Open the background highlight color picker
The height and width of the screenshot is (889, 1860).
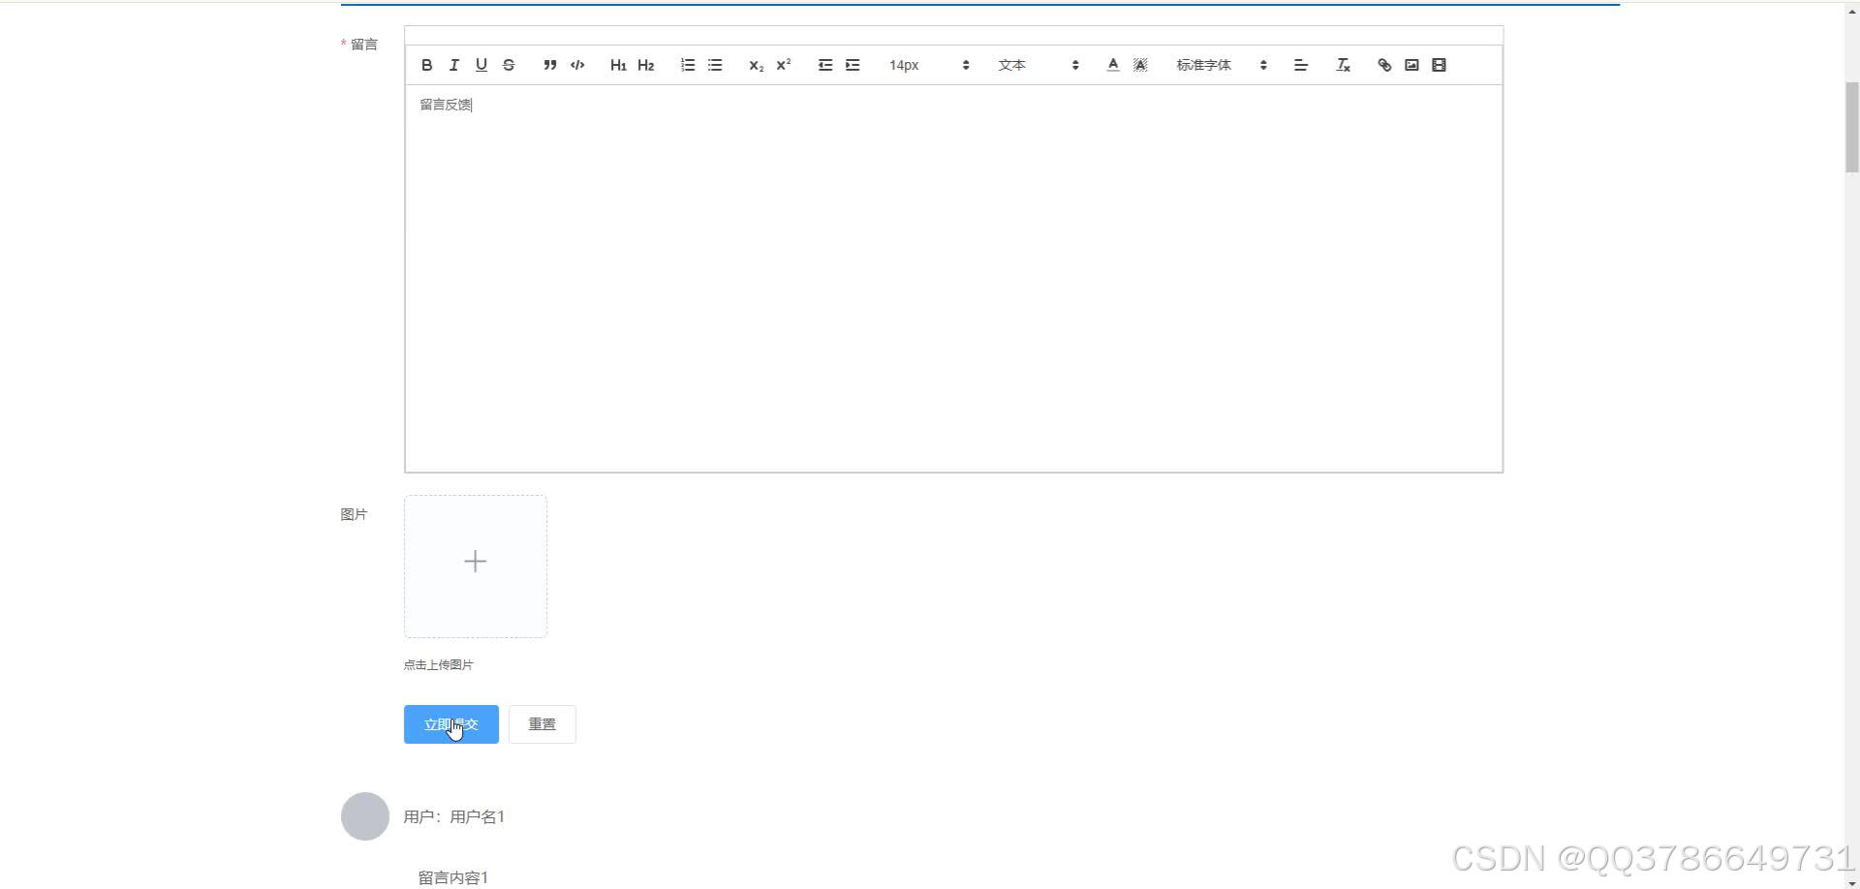tap(1140, 65)
